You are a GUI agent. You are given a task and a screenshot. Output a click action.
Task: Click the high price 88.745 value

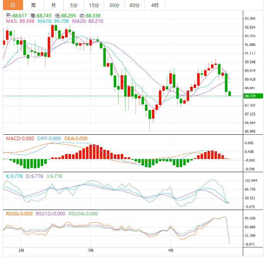pyautogui.click(x=44, y=16)
